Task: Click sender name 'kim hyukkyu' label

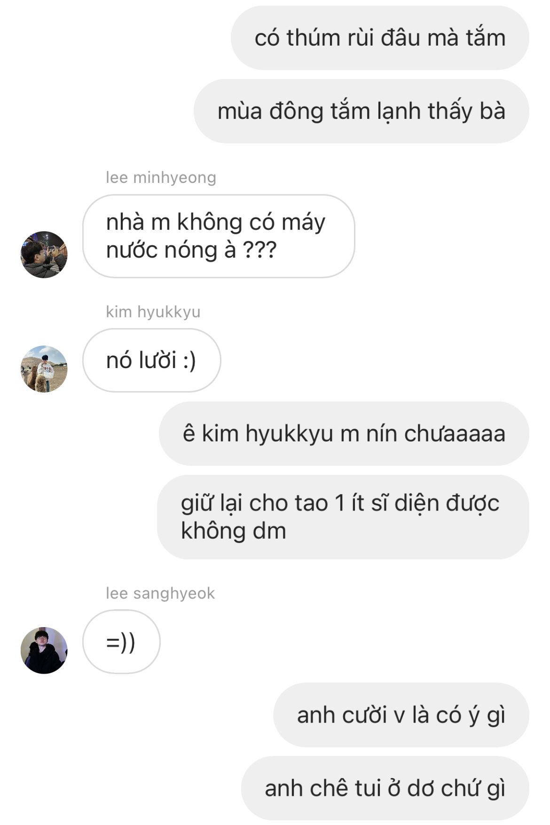Action: (153, 312)
